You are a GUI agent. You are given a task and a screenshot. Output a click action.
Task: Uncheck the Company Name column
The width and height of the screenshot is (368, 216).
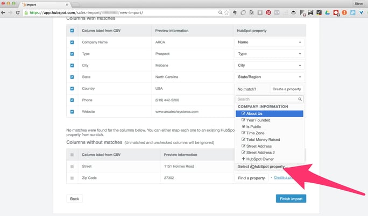[72, 42]
